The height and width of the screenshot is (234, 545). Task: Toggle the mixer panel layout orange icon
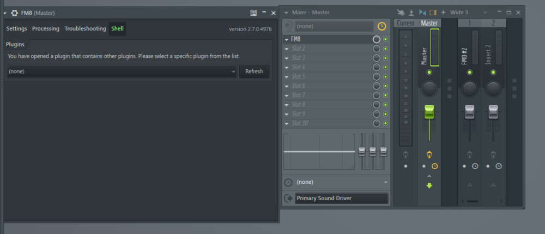click(433, 13)
